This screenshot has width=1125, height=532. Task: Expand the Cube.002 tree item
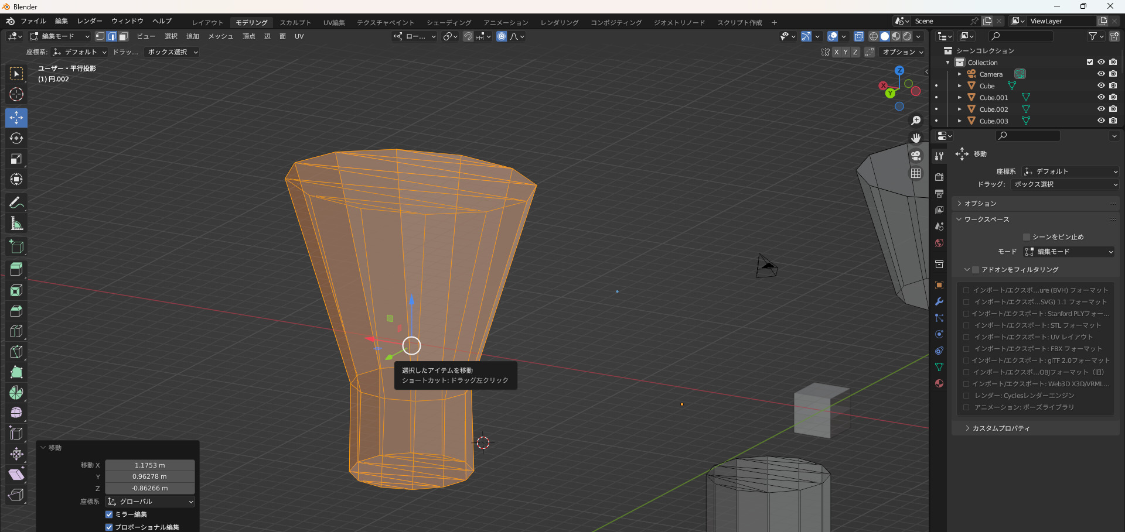(959, 109)
